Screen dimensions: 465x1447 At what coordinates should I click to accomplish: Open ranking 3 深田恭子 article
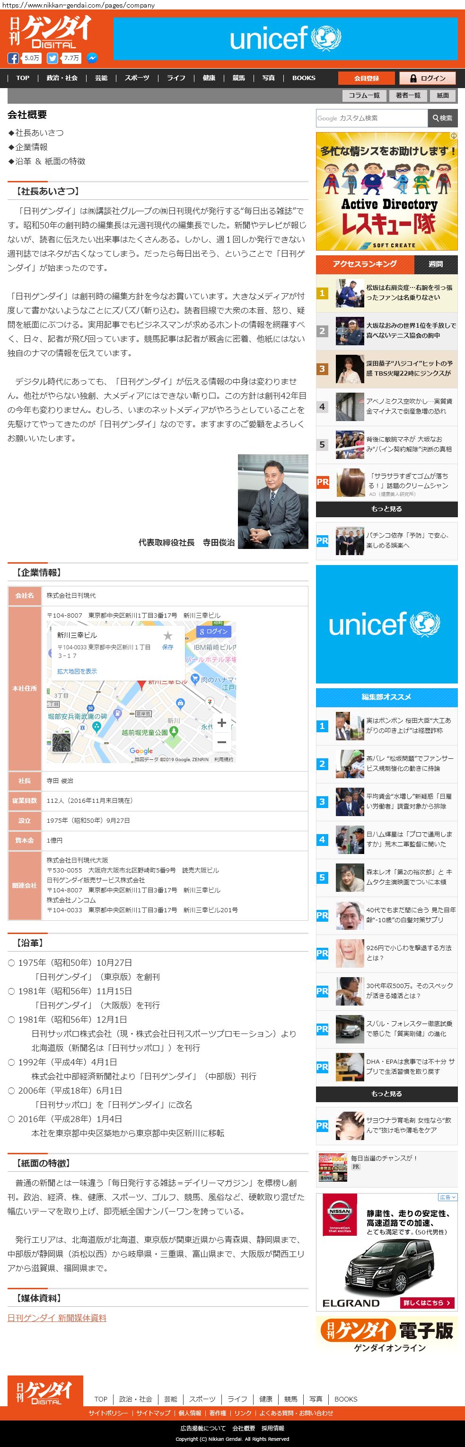pos(386,368)
